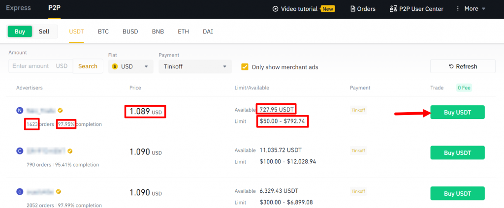Click 95.41% completion text

point(76,165)
